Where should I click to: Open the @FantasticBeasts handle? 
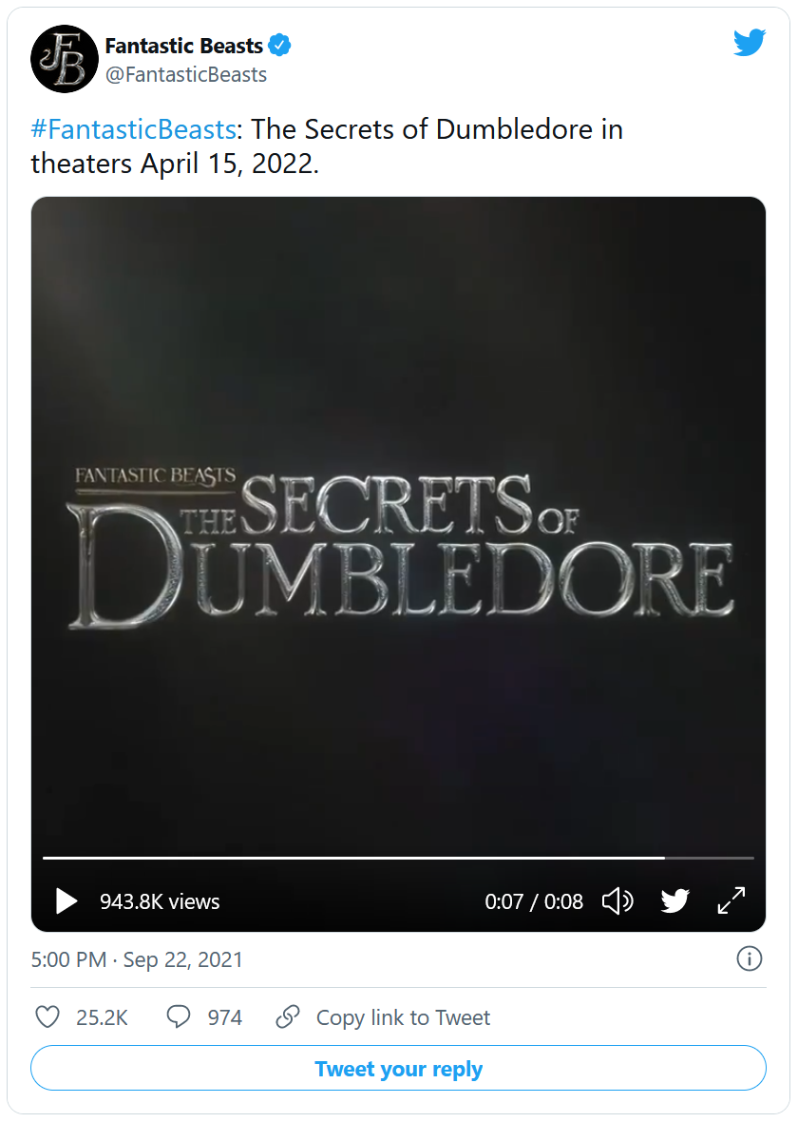(186, 74)
